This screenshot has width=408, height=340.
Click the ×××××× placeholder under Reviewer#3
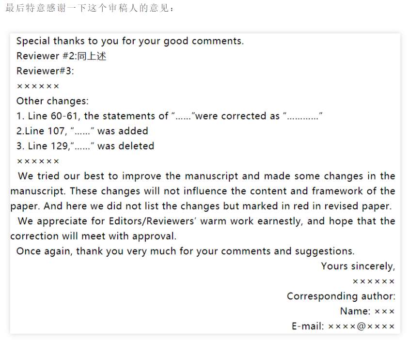point(38,86)
